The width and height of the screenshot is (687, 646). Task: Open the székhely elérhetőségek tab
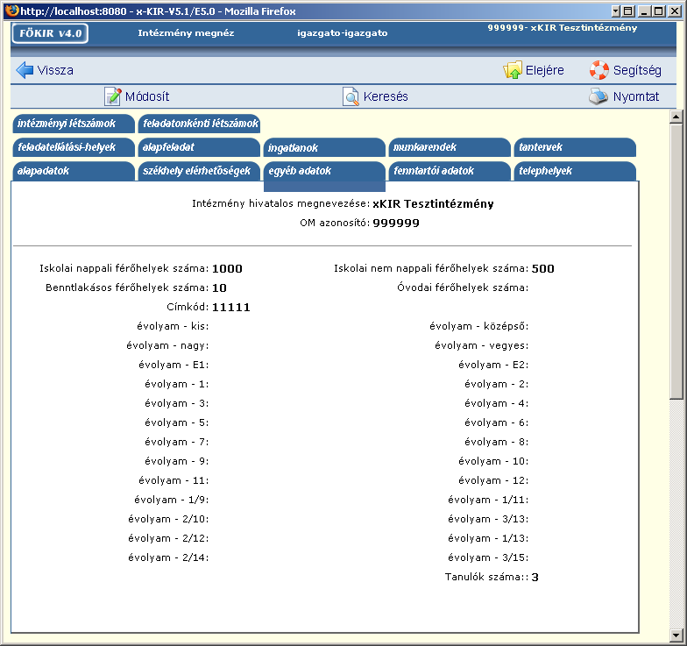[x=200, y=171]
